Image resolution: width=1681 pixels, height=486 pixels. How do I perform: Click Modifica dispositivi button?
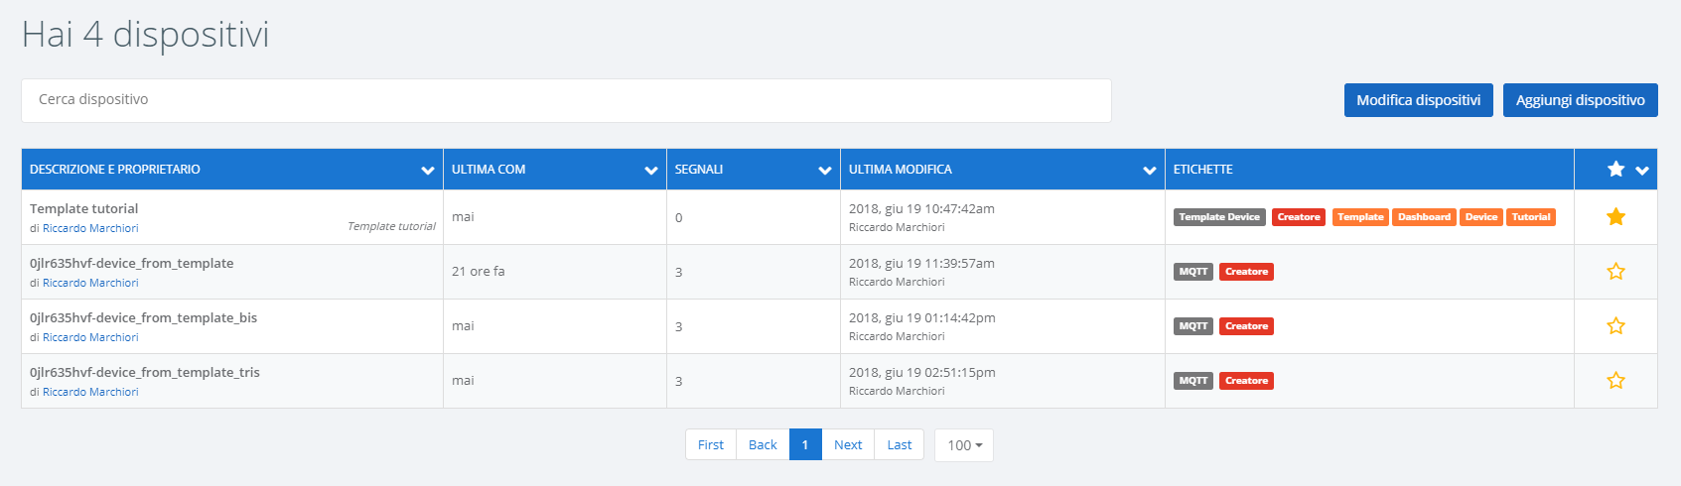[x=1418, y=100]
